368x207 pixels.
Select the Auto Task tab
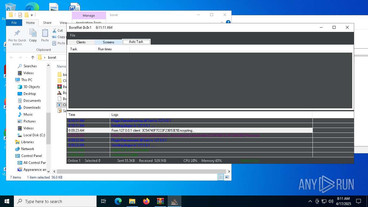[136, 42]
